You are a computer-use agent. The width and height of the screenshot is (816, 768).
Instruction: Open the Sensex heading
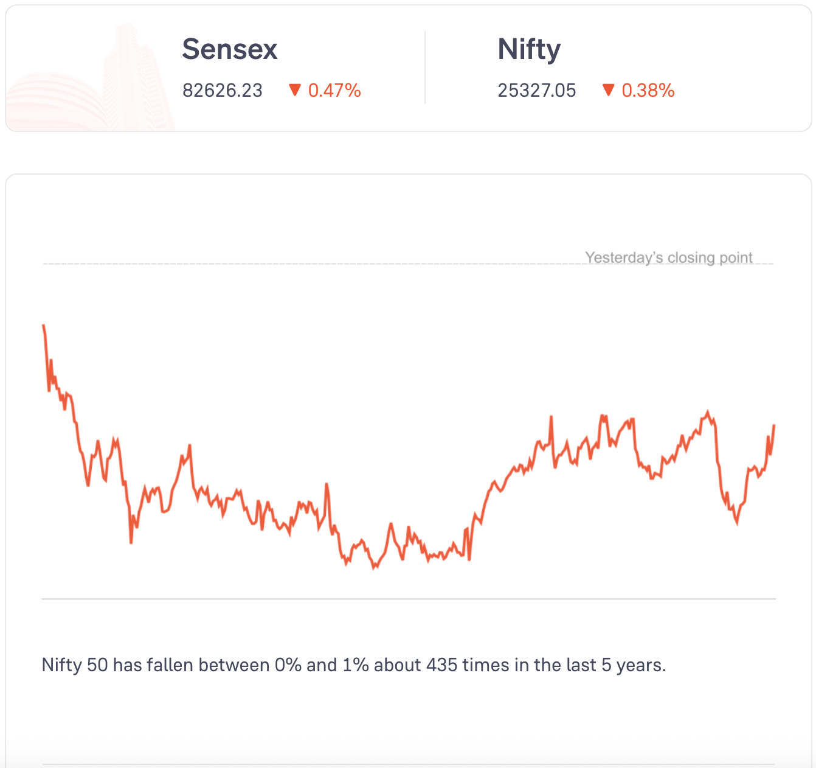tap(230, 49)
